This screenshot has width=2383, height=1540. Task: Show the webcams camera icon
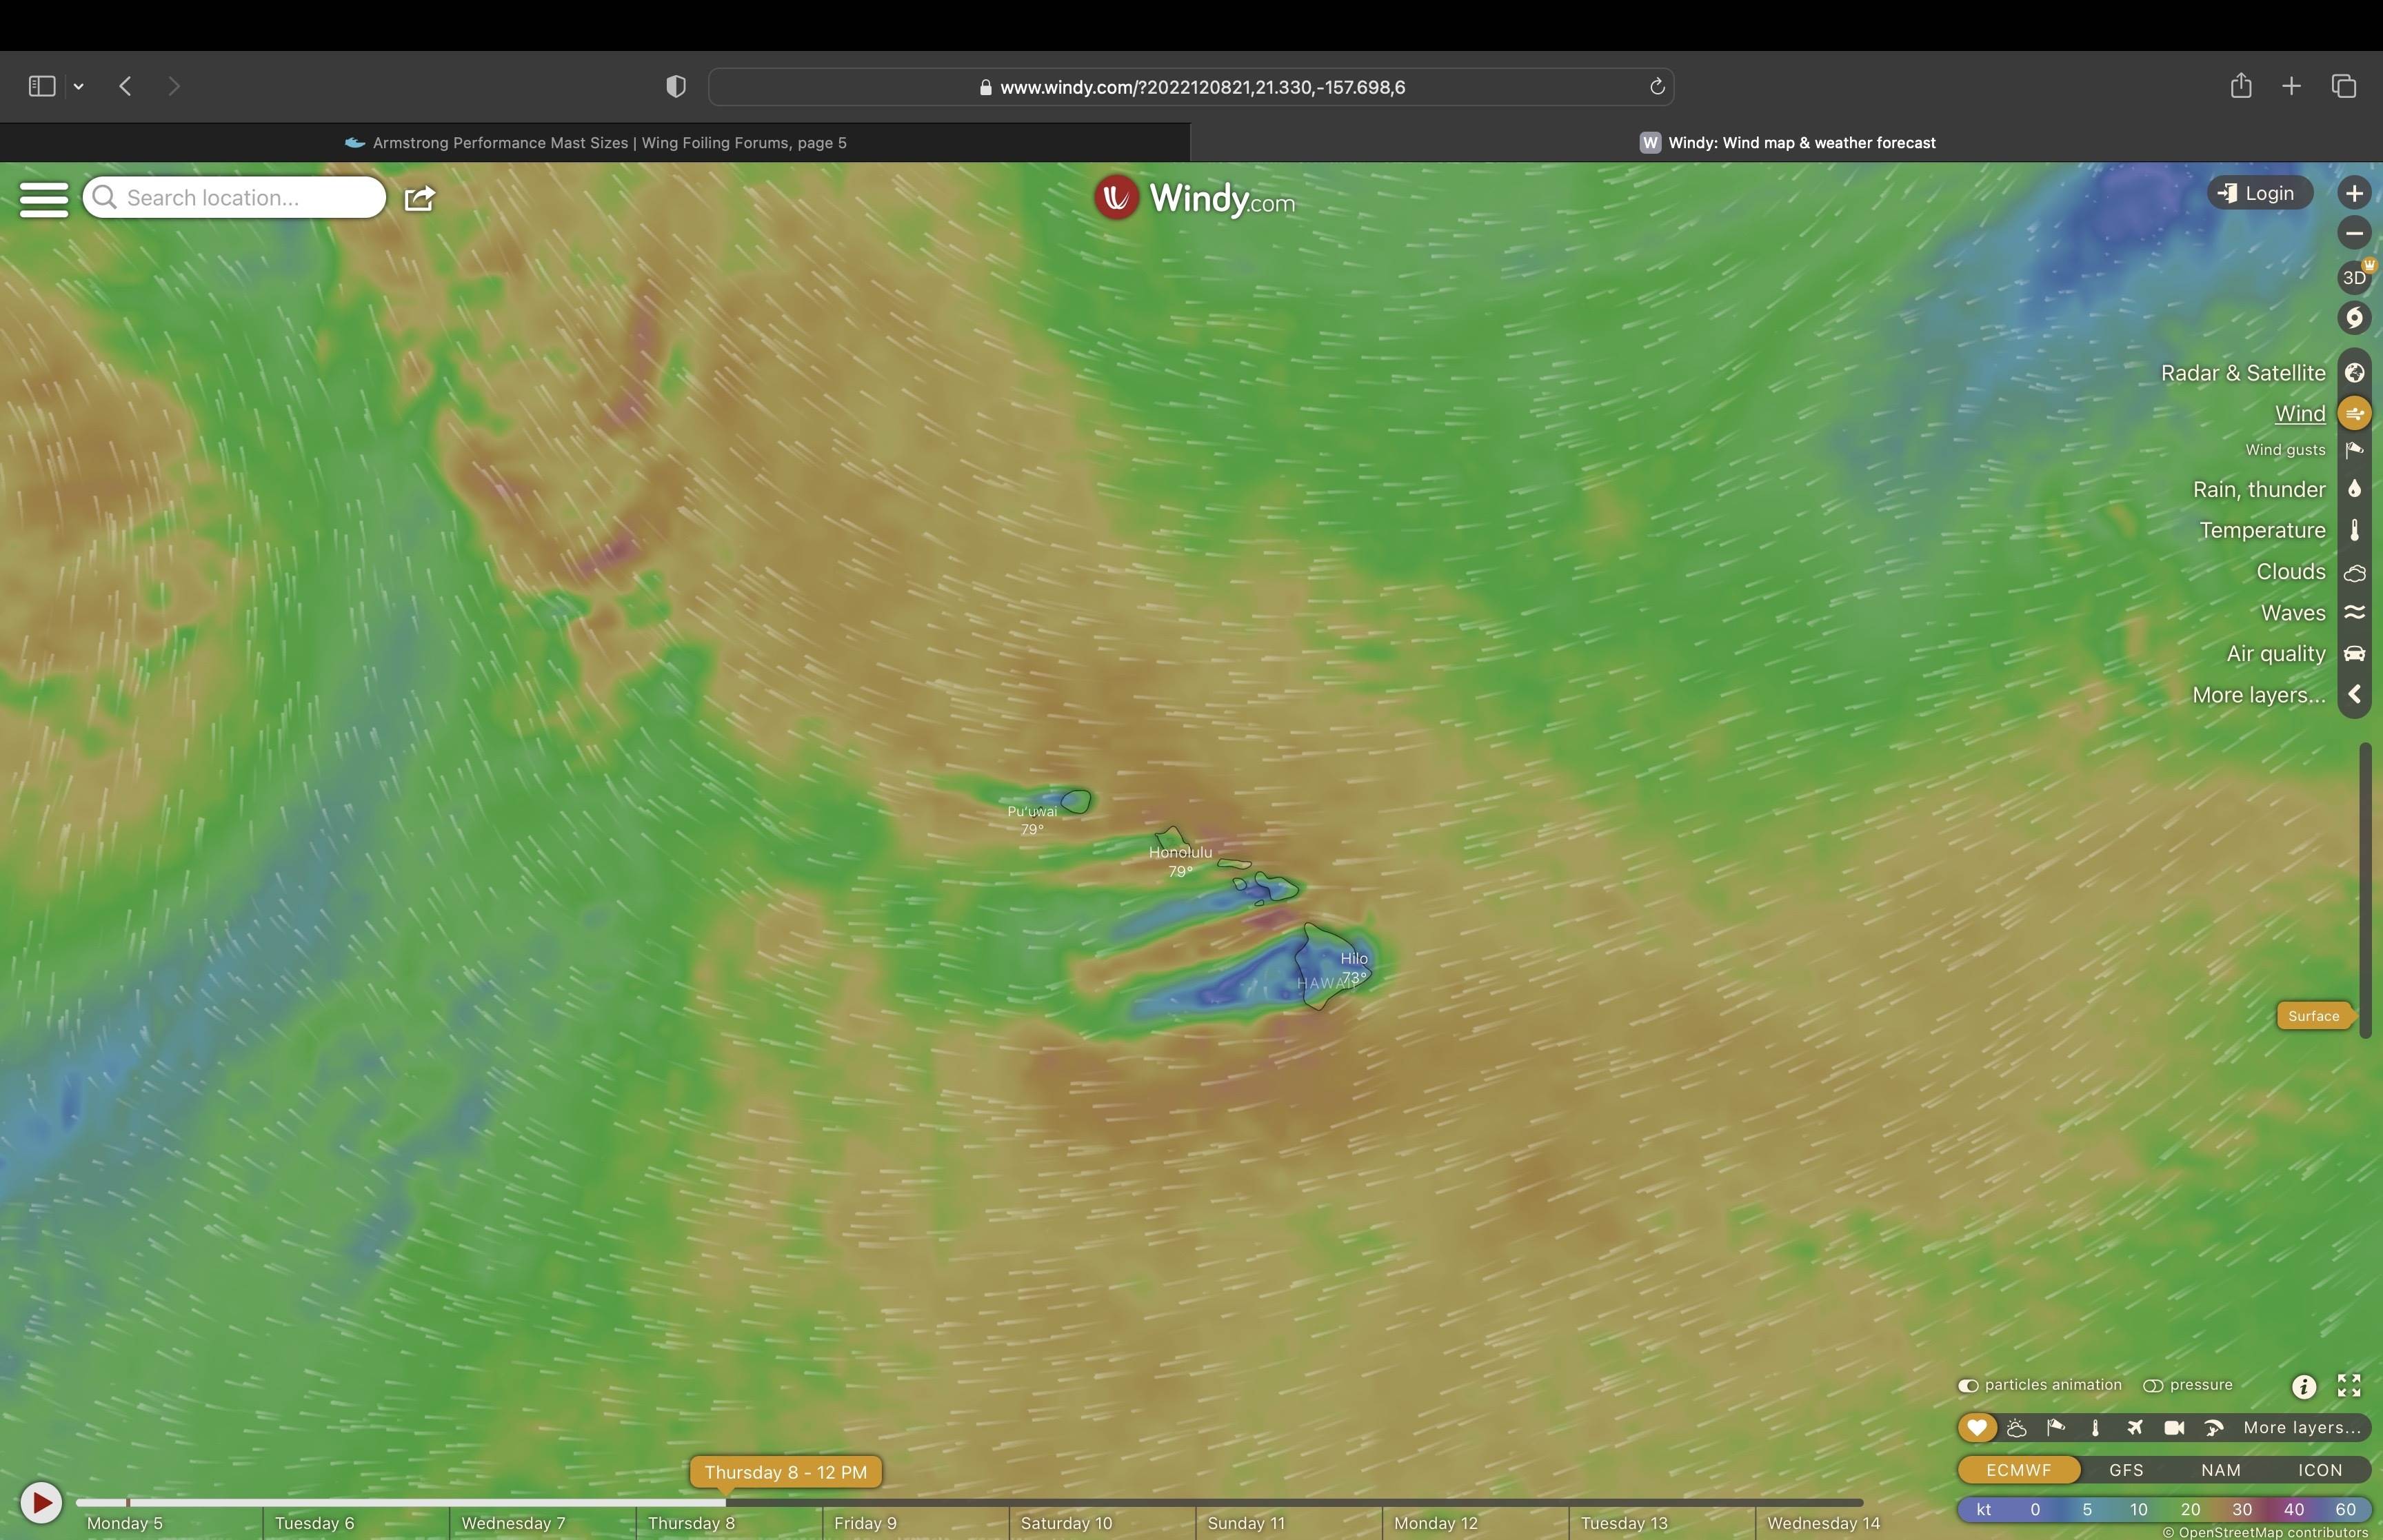coord(2173,1428)
